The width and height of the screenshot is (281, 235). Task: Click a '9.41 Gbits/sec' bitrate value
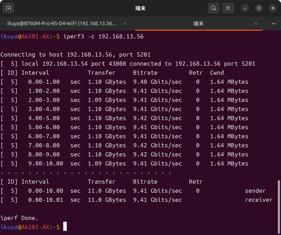pyautogui.click(x=157, y=91)
